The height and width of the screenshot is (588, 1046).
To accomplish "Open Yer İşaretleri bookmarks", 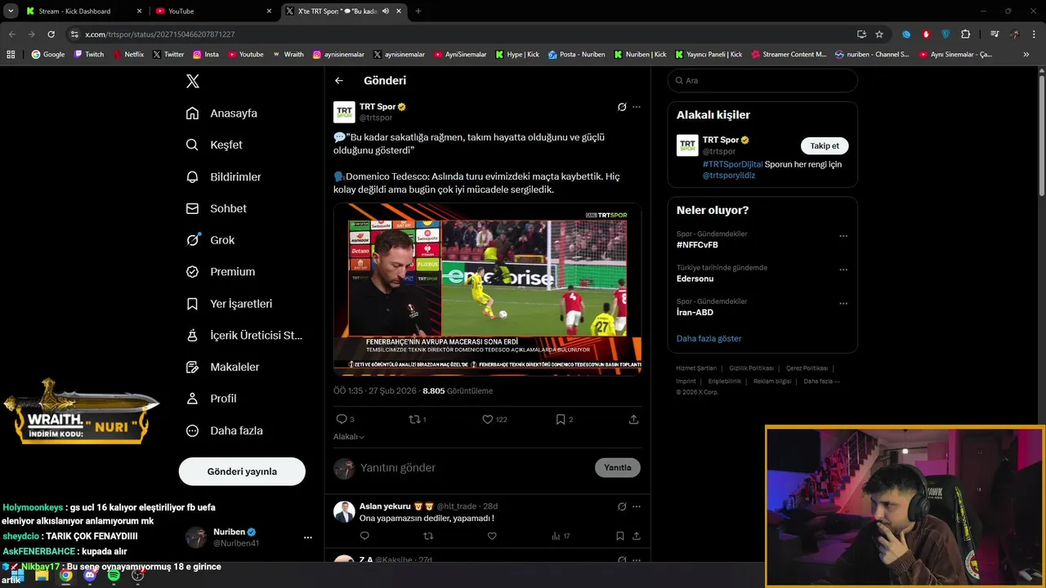I will tap(229, 304).
